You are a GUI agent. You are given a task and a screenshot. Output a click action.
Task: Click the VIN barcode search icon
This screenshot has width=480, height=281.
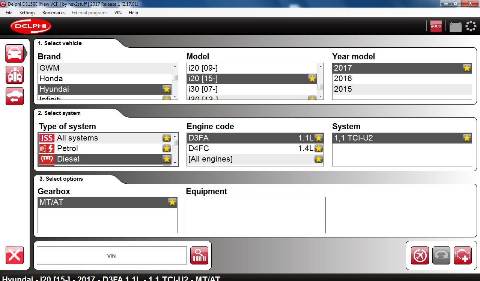199,256
